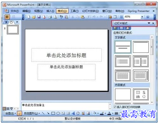Open the 视图(V) menu
Viewport: 159px width, 124px height.
pos(39,11)
